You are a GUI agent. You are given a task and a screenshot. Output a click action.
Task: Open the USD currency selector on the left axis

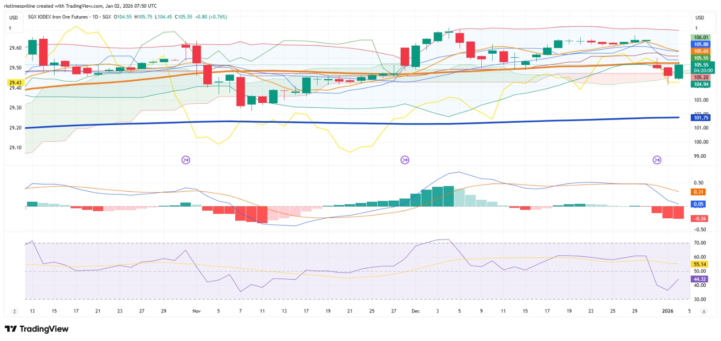14,18
